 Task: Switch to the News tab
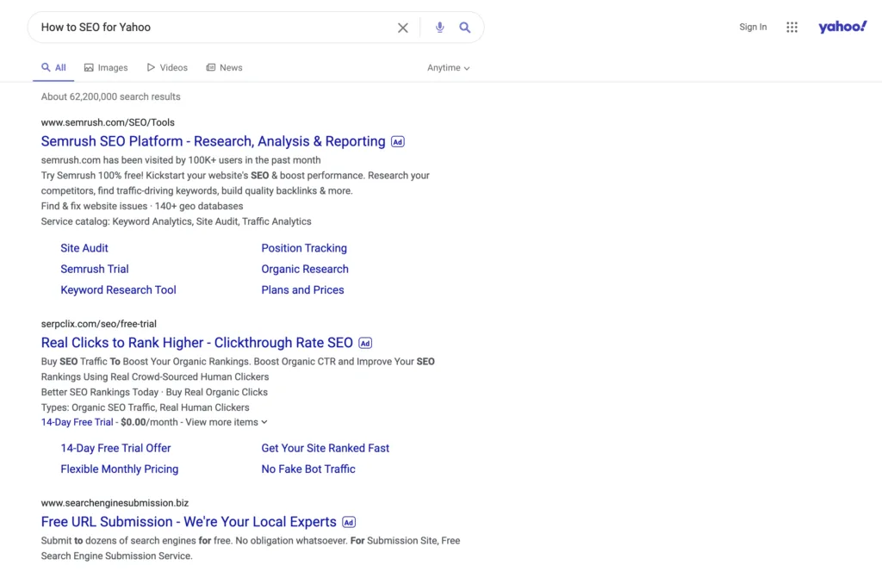pos(224,67)
